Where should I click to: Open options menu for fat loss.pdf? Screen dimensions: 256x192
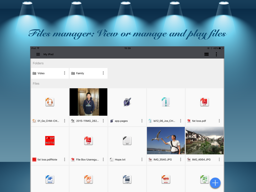(219, 121)
